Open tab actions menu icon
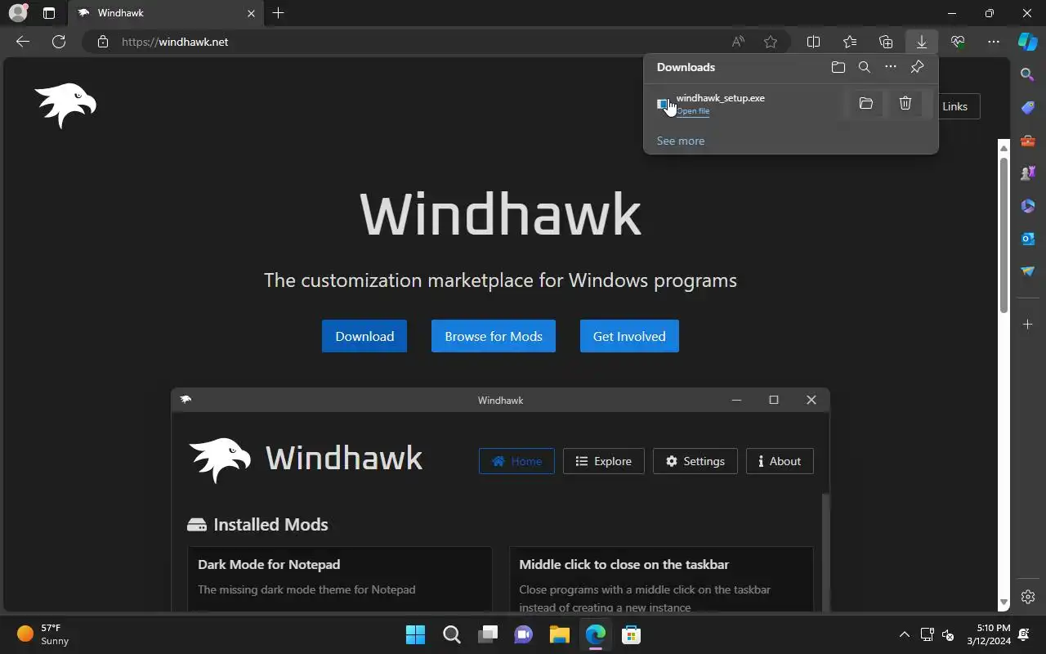 [x=49, y=13]
